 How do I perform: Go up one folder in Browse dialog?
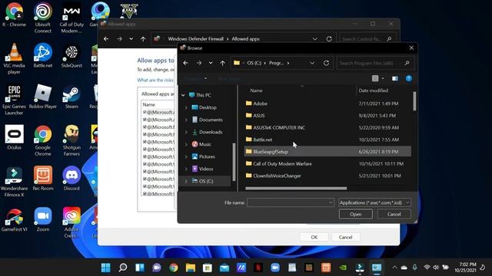coord(222,63)
